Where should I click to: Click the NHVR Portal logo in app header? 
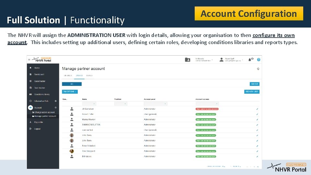(42, 60)
